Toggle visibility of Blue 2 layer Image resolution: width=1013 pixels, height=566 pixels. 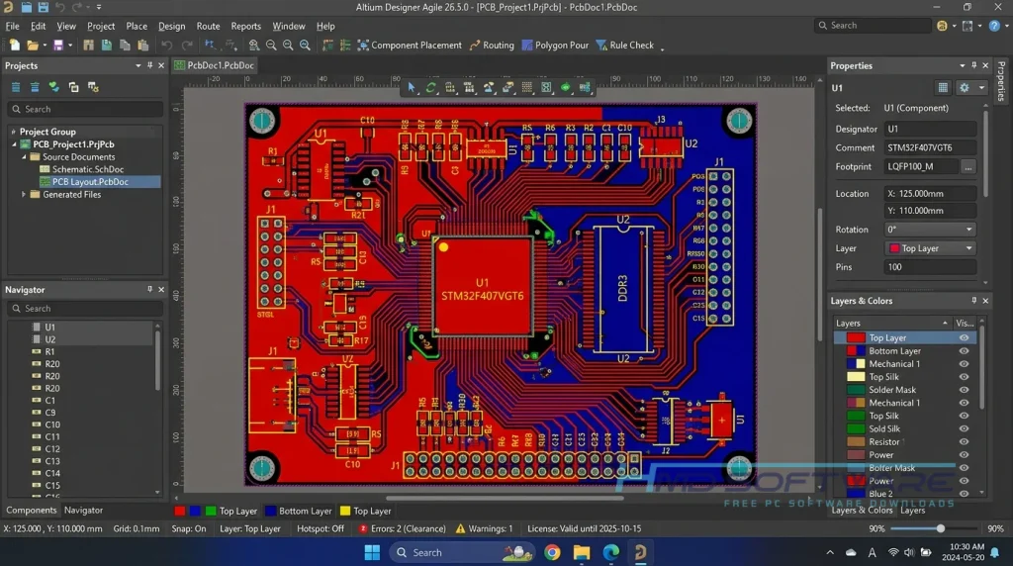pos(964,494)
